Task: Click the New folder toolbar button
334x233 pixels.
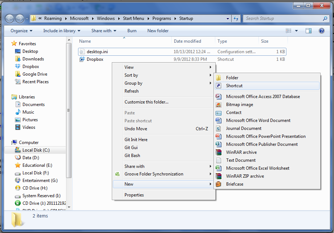Action: click(x=158, y=31)
